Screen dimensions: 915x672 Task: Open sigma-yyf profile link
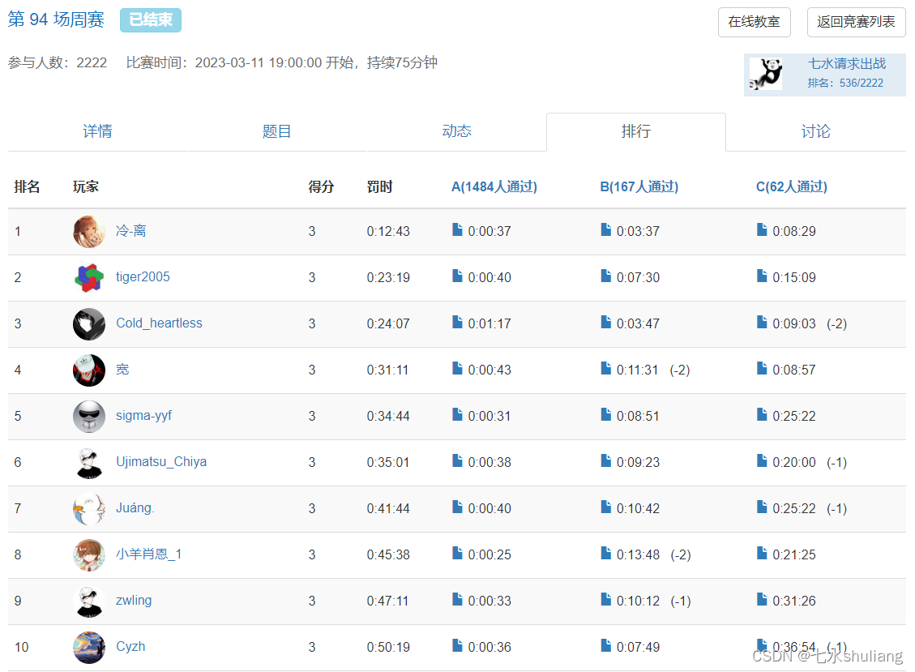point(143,415)
